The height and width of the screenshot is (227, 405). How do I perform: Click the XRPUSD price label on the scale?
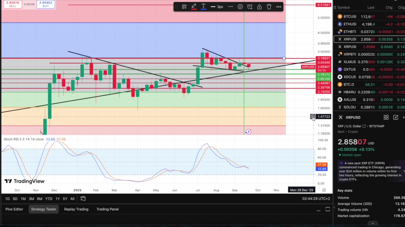click(308, 67)
